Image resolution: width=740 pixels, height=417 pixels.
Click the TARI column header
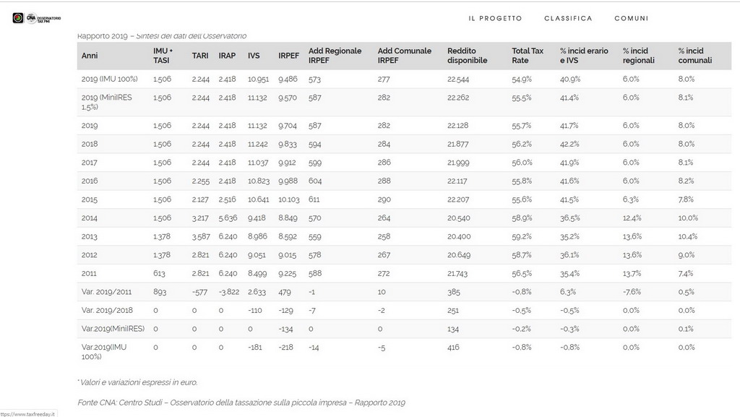pos(200,56)
